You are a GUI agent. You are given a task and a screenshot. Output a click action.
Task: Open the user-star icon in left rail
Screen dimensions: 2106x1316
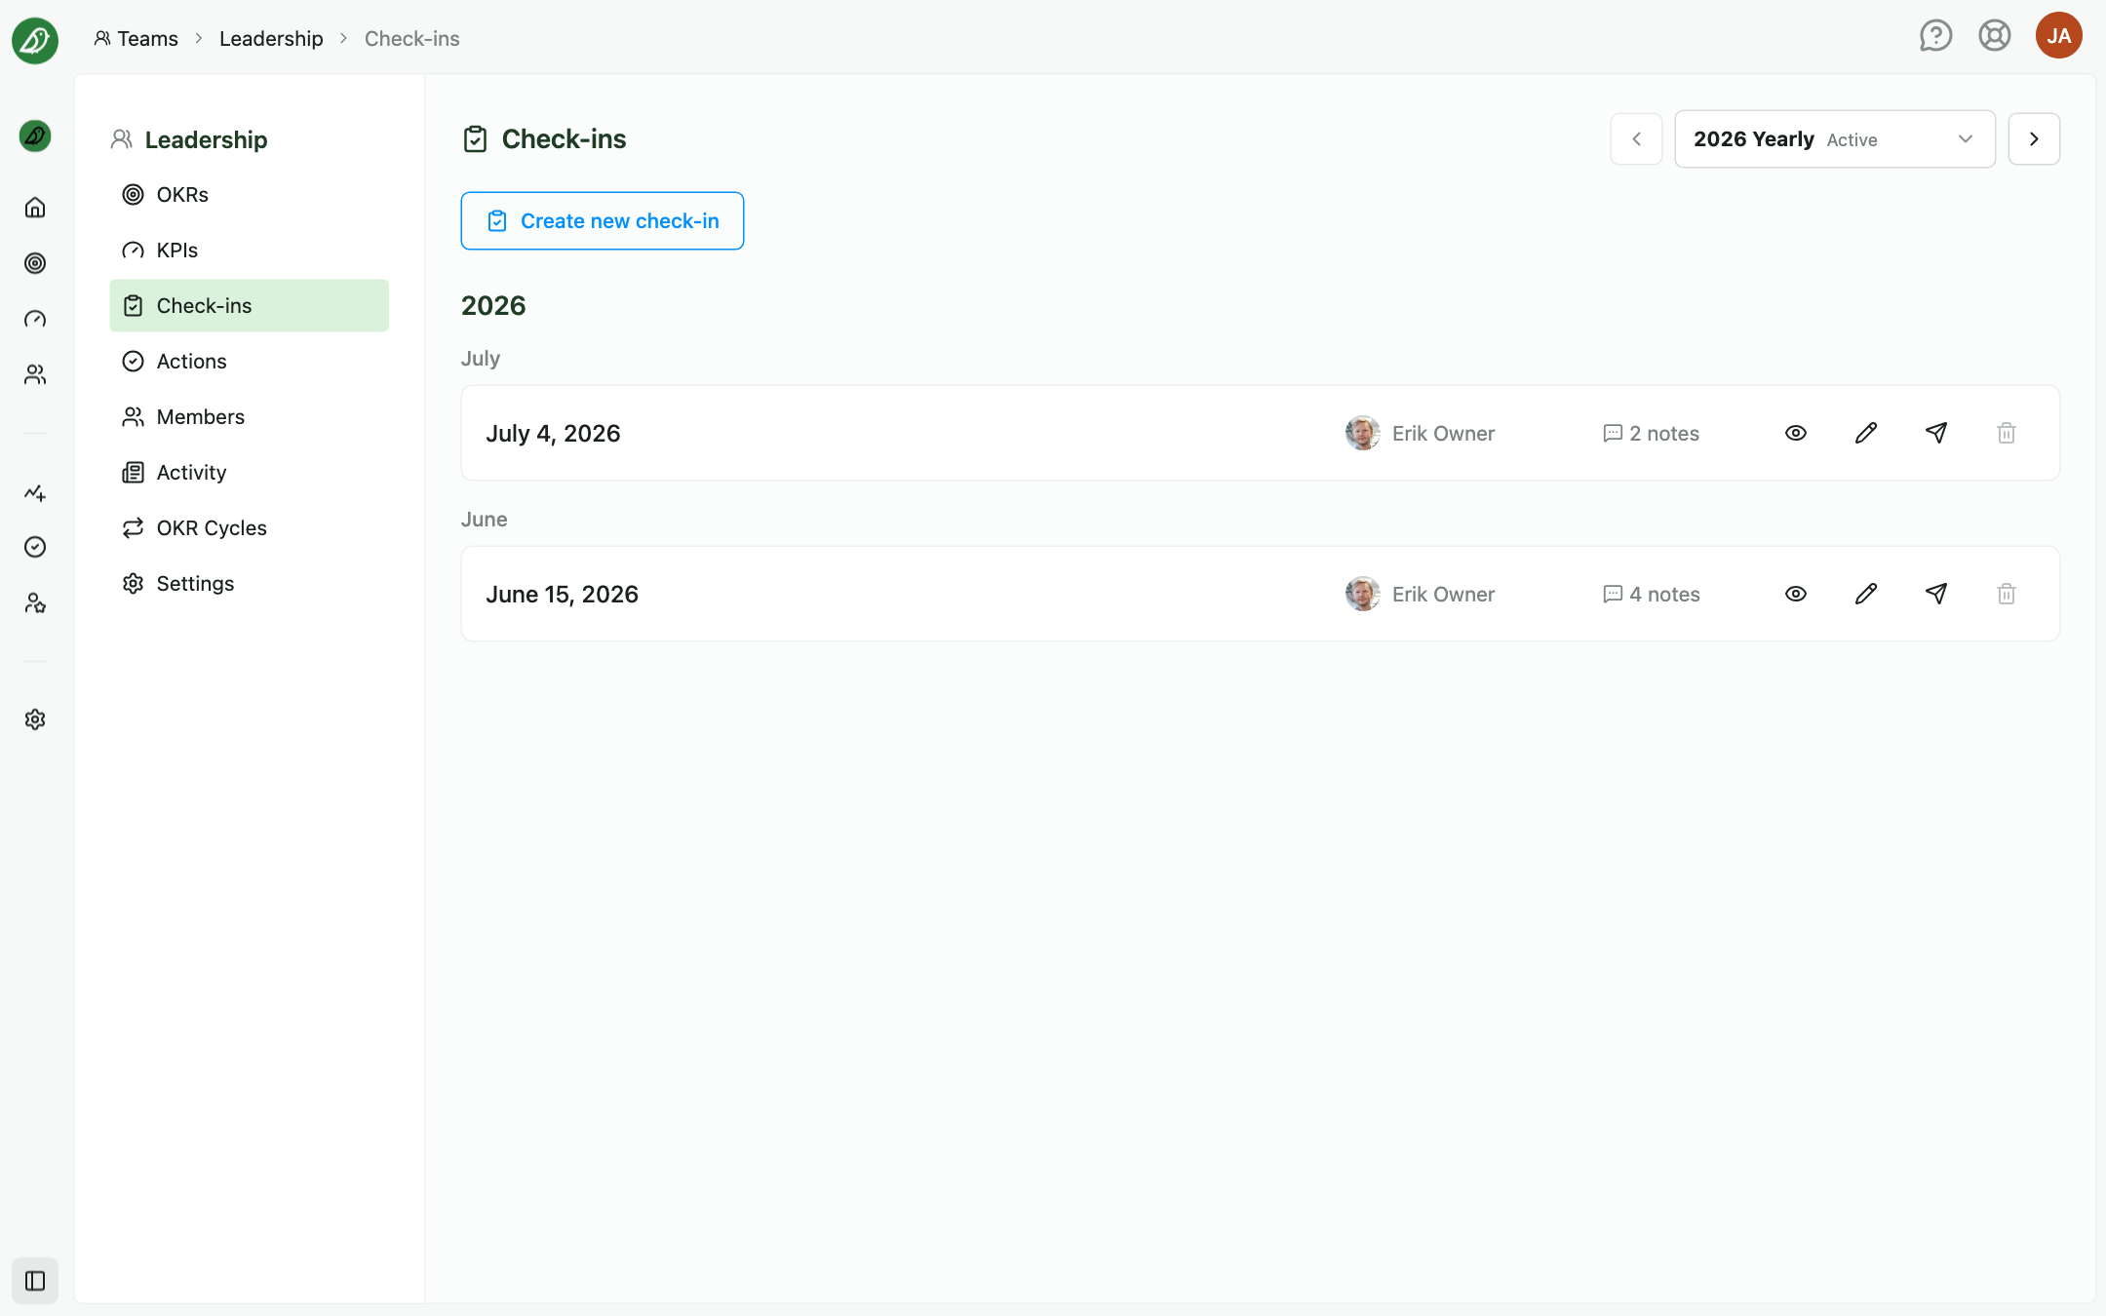click(x=35, y=603)
